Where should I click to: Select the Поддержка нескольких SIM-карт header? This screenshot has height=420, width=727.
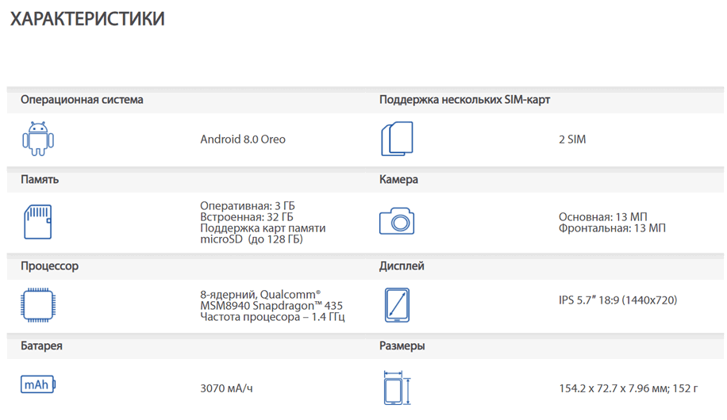coord(464,100)
